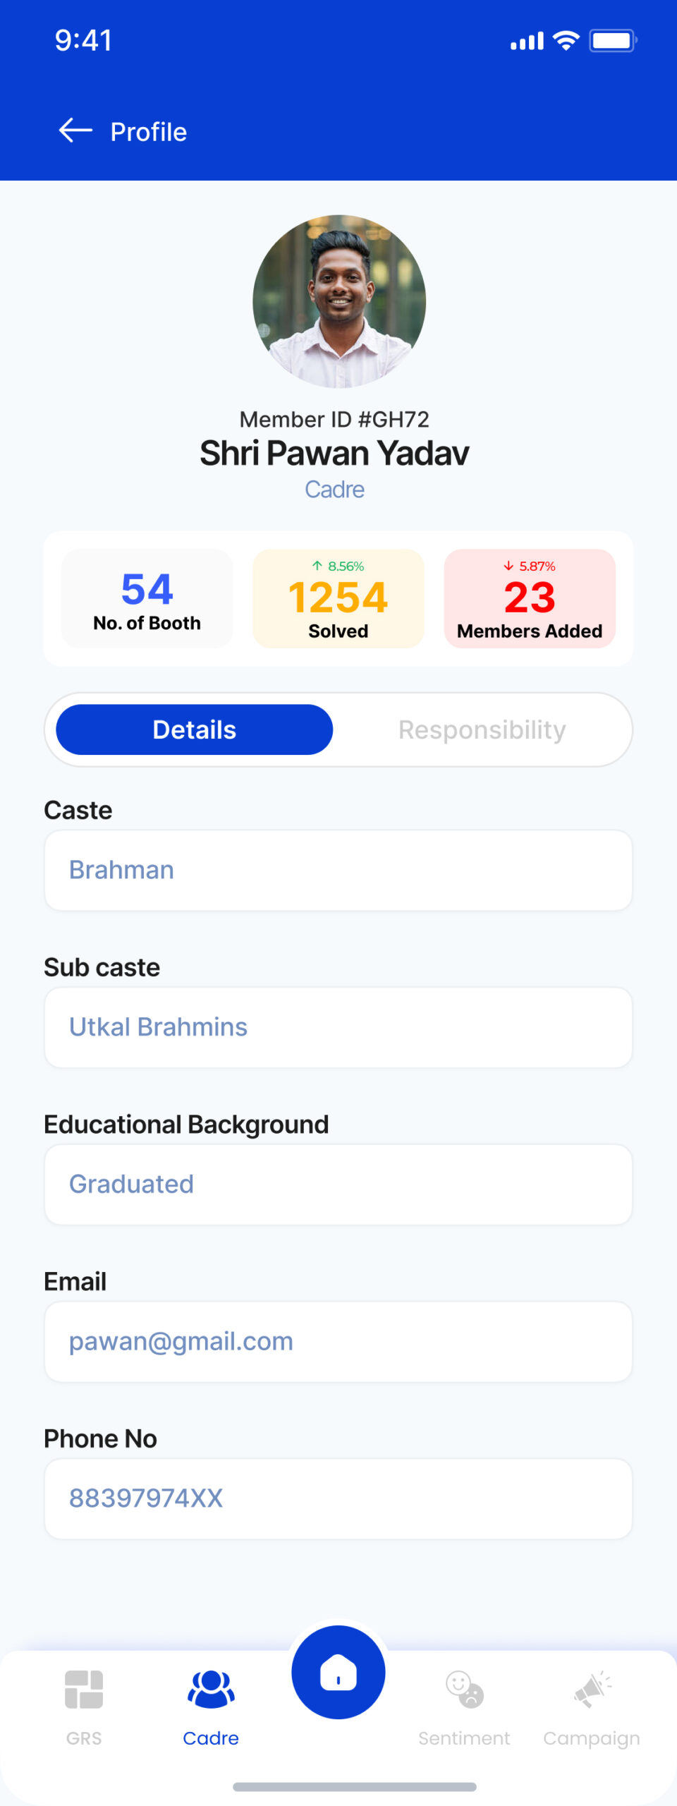Open the Sentiment faces icon

coord(464,1690)
